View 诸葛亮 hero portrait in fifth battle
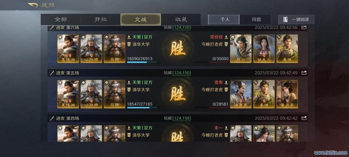The image size is (349, 157). [241, 94]
